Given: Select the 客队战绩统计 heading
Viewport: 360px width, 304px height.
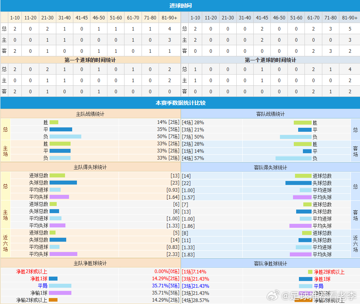Looking at the screenshot, I should point(270,114).
